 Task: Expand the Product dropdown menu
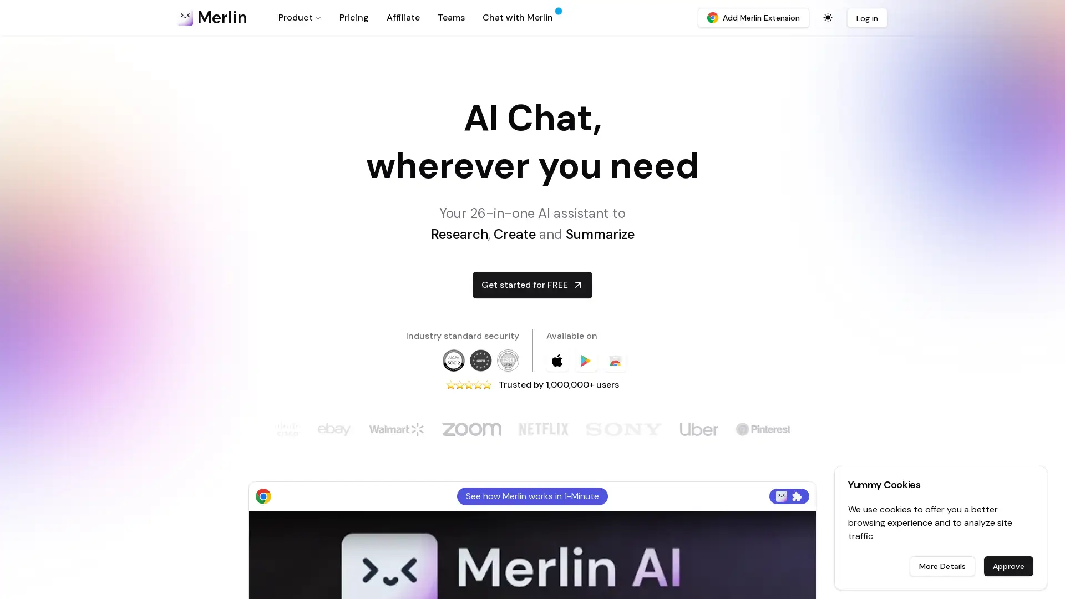(299, 18)
